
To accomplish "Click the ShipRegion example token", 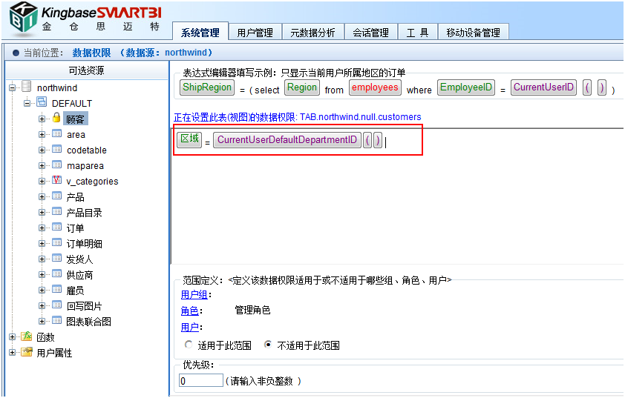I will [x=207, y=87].
